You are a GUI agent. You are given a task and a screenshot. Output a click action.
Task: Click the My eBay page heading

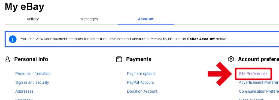pyautogui.click(x=24, y=7)
